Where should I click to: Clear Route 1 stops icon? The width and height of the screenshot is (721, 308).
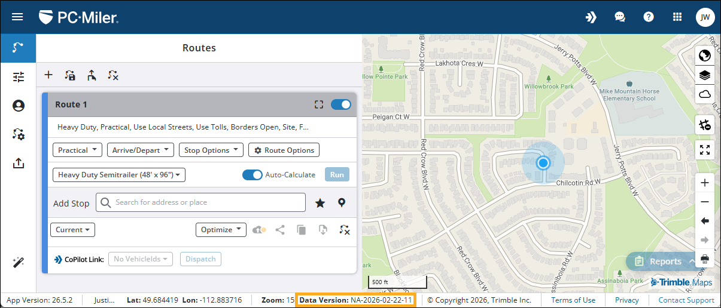pos(344,230)
